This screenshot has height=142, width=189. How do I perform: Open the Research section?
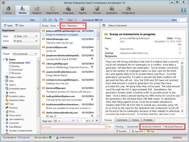point(37,10)
